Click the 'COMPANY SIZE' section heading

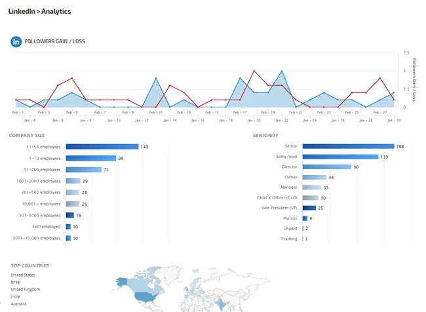pos(27,135)
